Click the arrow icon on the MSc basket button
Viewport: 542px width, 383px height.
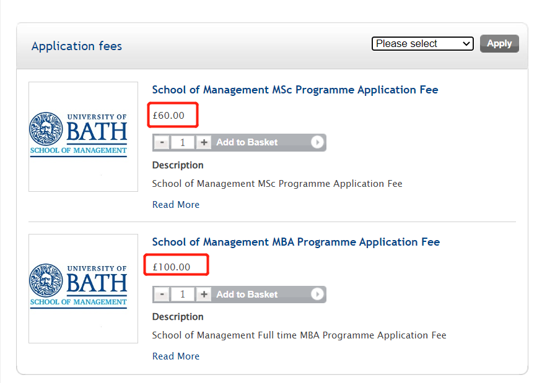[x=317, y=142]
